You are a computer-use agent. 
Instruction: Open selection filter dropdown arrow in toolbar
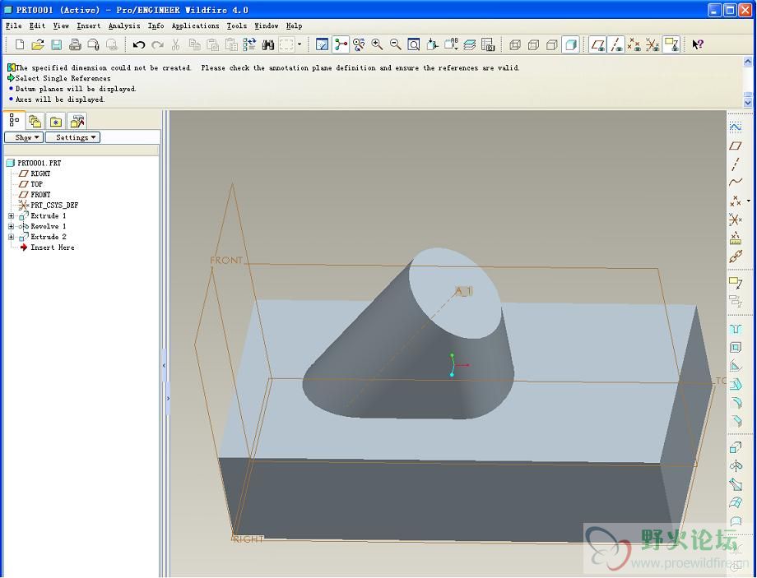pyautogui.click(x=300, y=45)
